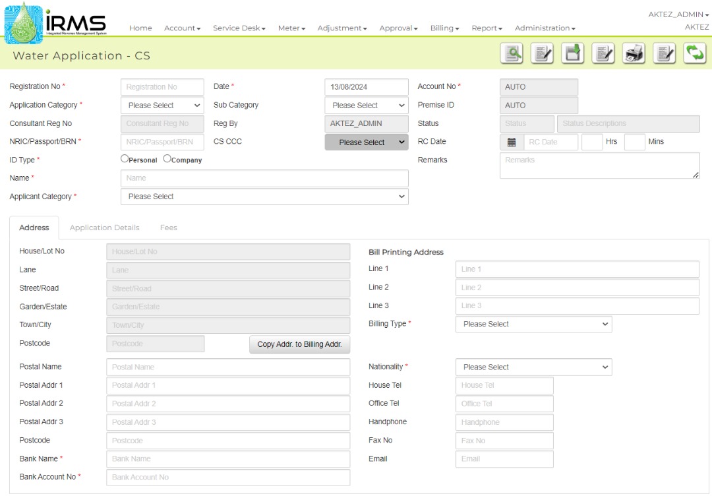Expand the Applicant Category dropdown
The image size is (712, 500).
[x=264, y=197]
